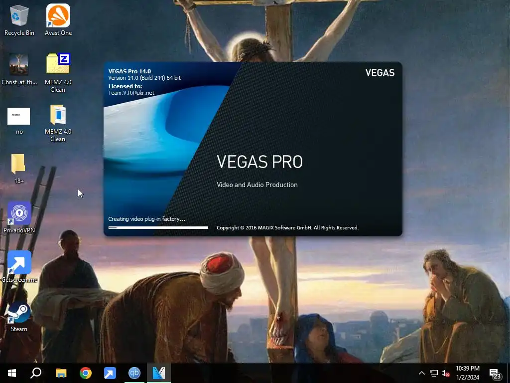Screen dimensions: 510x383
Task: Open network status tray icon
Action: pyautogui.click(x=434, y=373)
